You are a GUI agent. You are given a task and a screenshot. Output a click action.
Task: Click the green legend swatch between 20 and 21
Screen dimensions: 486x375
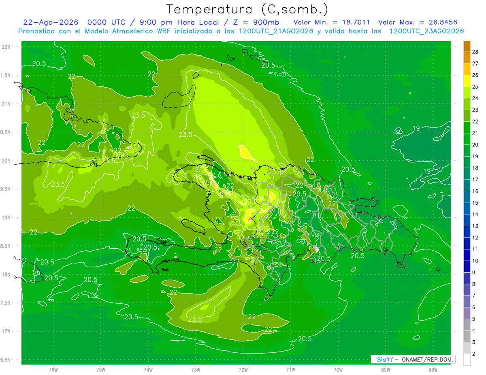[x=467, y=139]
